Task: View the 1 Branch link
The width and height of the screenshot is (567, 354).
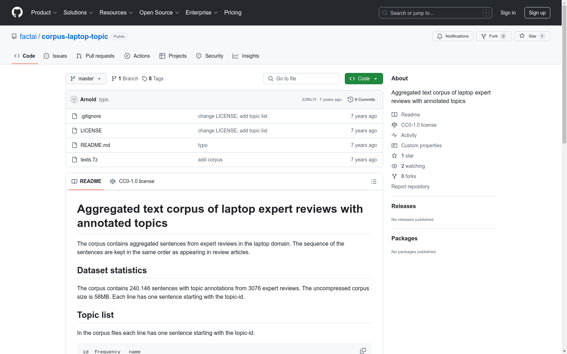Action: click(125, 79)
